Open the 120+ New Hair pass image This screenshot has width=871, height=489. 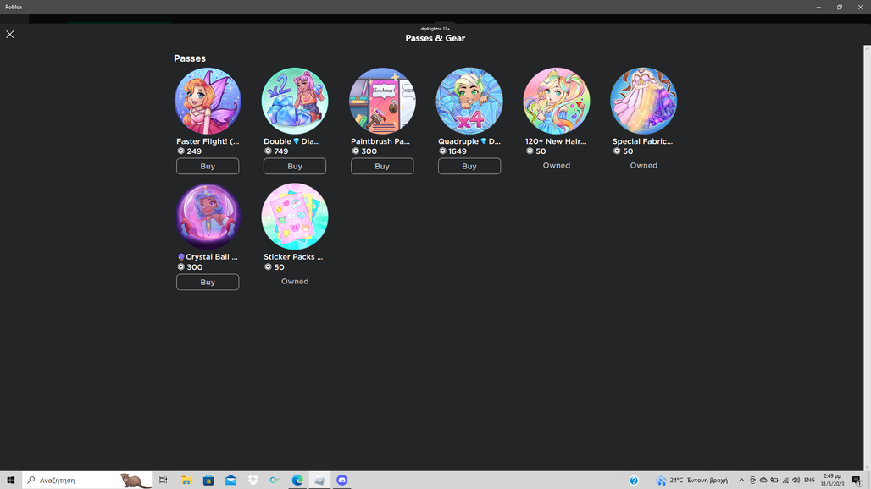[x=557, y=101]
